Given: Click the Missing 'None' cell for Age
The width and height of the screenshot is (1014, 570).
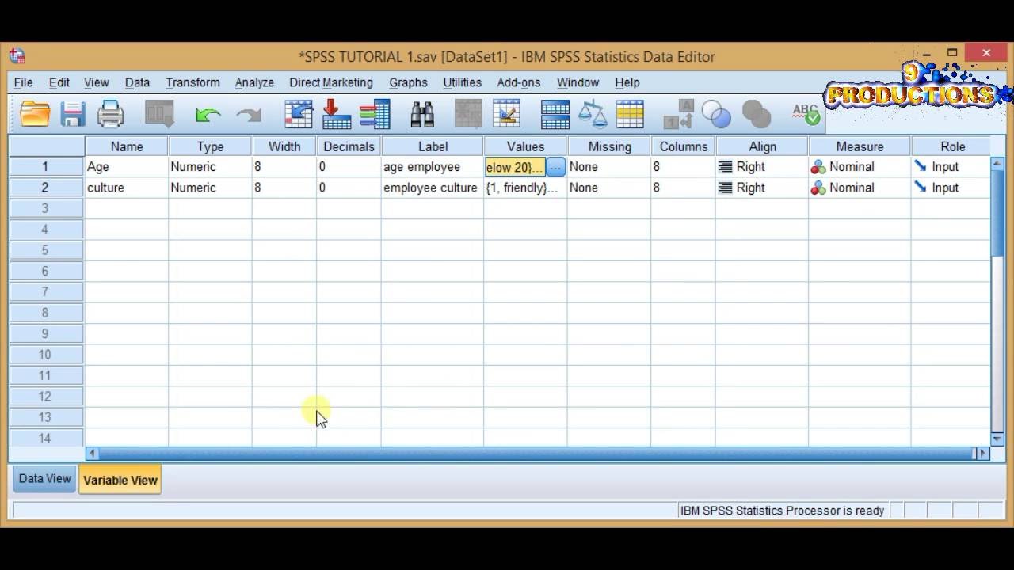Looking at the screenshot, I should pyautogui.click(x=609, y=167).
